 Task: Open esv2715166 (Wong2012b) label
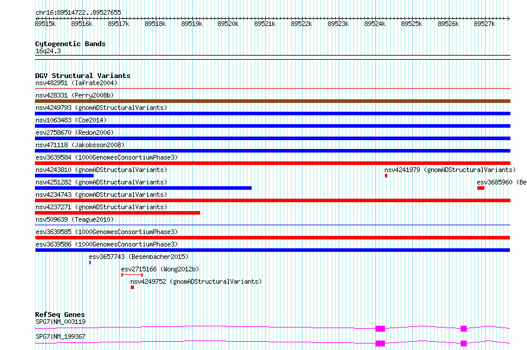point(160,269)
